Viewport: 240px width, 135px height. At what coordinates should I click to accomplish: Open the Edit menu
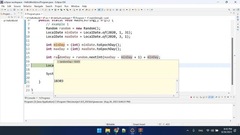[9, 6]
